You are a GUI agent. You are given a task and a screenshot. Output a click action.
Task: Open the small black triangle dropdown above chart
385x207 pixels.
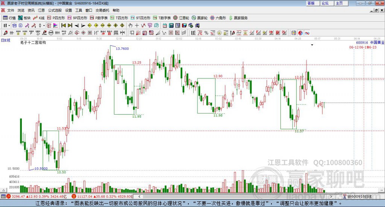312,45
